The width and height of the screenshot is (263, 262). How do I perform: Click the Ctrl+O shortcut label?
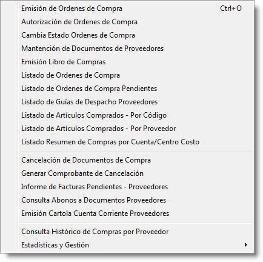(x=231, y=8)
